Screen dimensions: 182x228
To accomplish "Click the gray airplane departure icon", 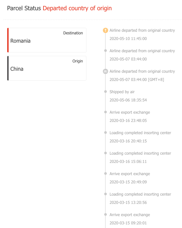I will [106, 71].
